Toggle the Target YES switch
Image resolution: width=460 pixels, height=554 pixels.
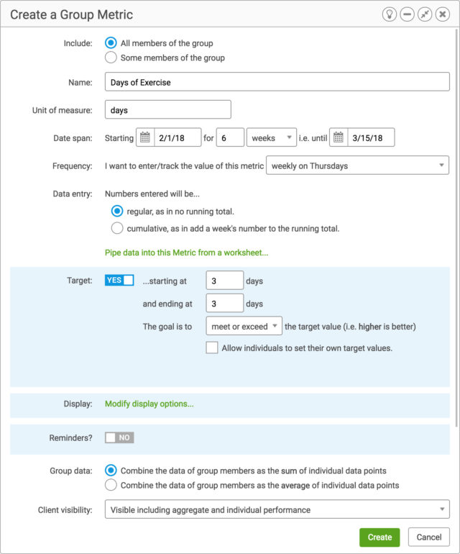pos(119,280)
